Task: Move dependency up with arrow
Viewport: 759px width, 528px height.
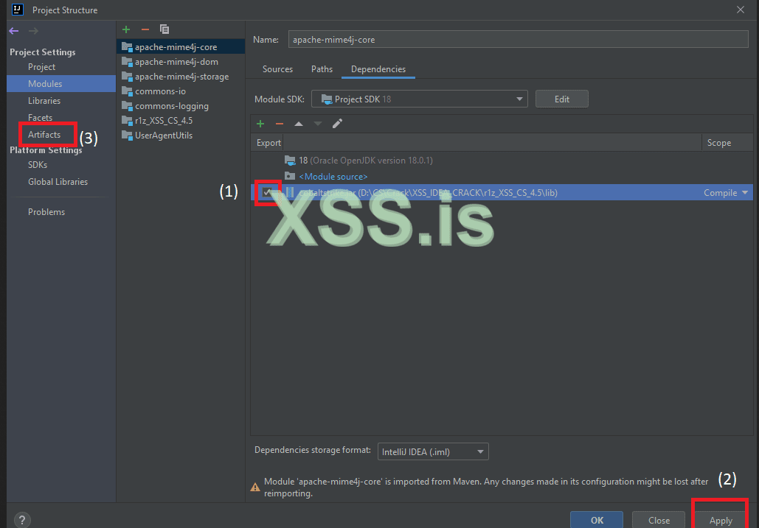Action: point(299,124)
